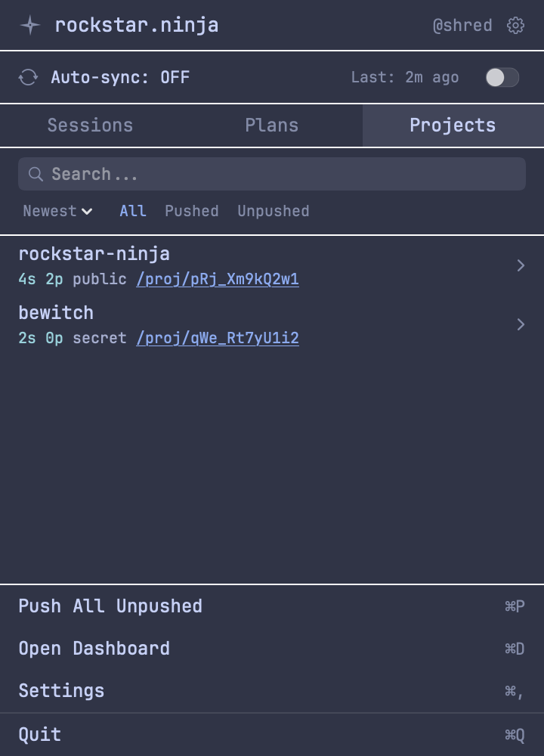Click Open Dashboard
544x756 pixels.
(94, 648)
